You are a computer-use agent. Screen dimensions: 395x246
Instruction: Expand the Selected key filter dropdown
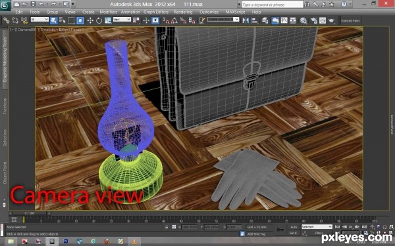(x=317, y=227)
